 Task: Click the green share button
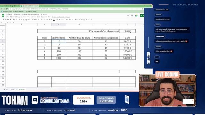(142, 16)
